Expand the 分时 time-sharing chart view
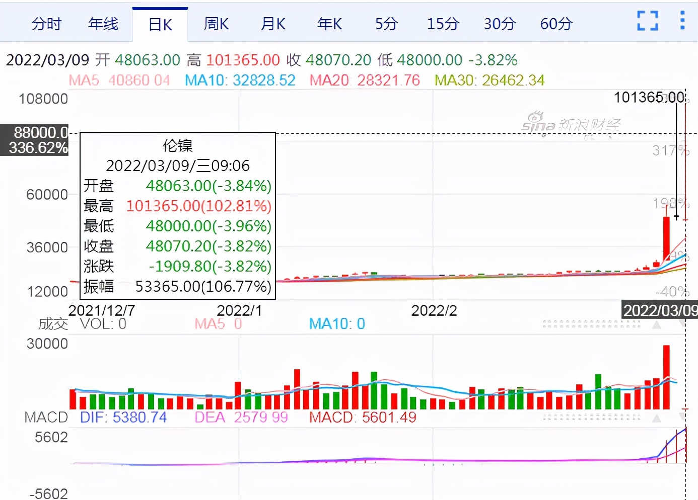698x500 pixels. coord(47,23)
